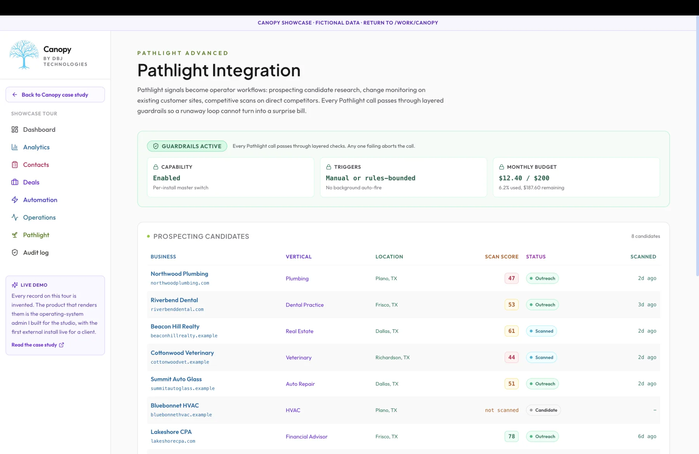The image size is (699, 454).
Task: Click the lock icon next to Capability
Action: pos(156,167)
